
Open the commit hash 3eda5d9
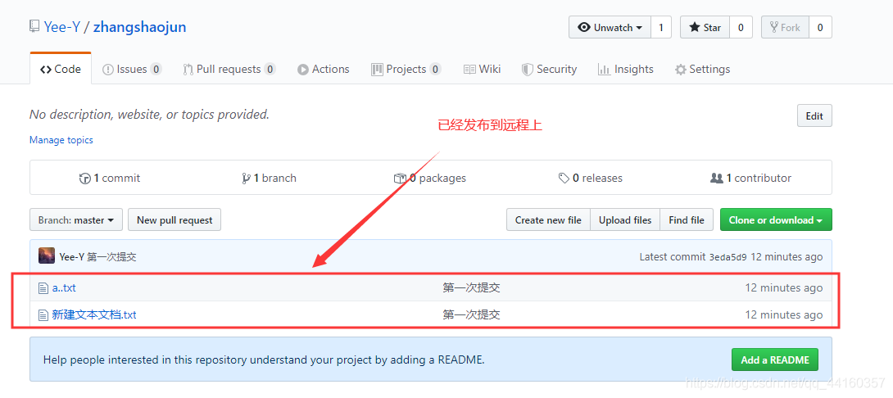728,257
